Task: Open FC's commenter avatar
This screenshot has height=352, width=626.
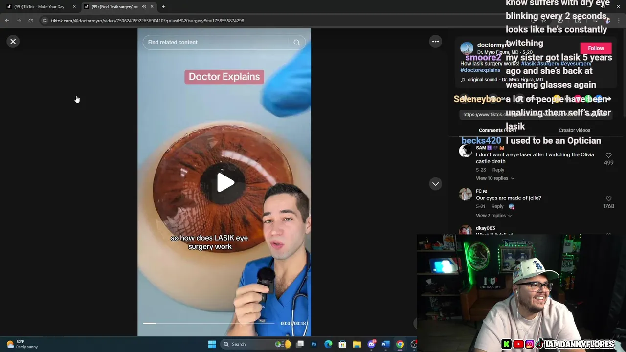Action: point(465,194)
